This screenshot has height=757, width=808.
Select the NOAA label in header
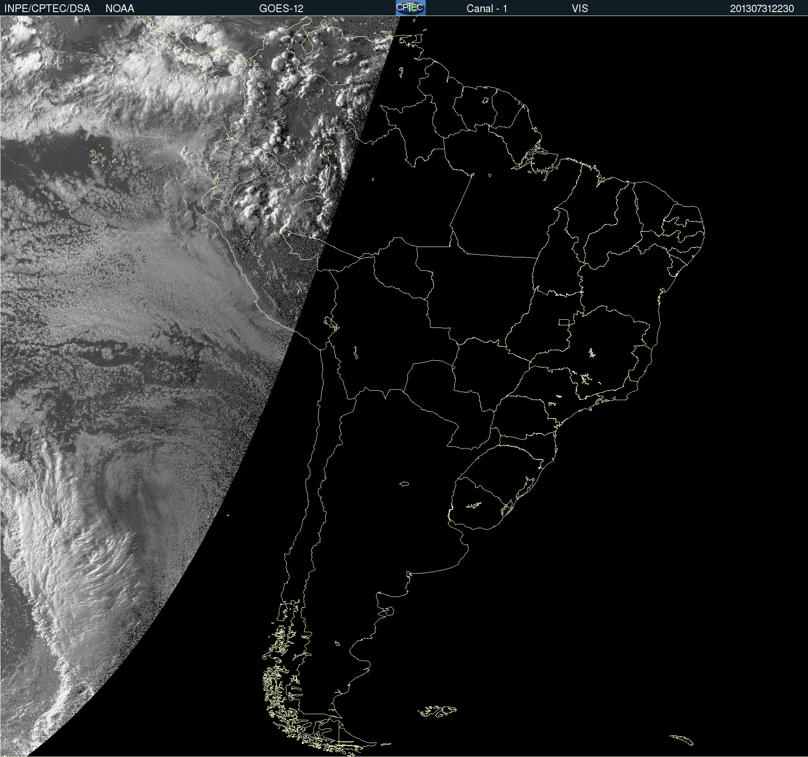point(120,9)
